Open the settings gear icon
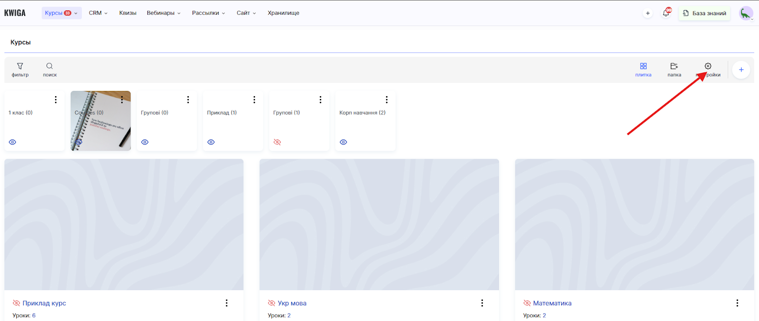The image size is (759, 321). 708,66
